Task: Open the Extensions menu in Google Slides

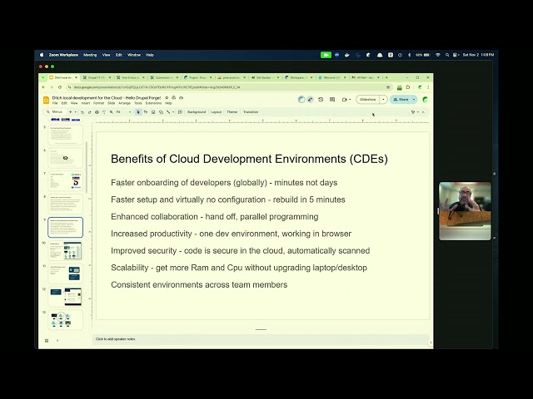Action: click(153, 103)
